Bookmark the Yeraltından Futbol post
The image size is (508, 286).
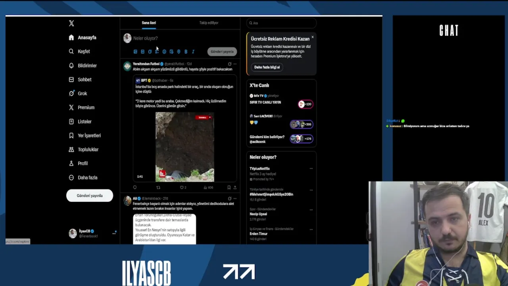click(x=229, y=187)
